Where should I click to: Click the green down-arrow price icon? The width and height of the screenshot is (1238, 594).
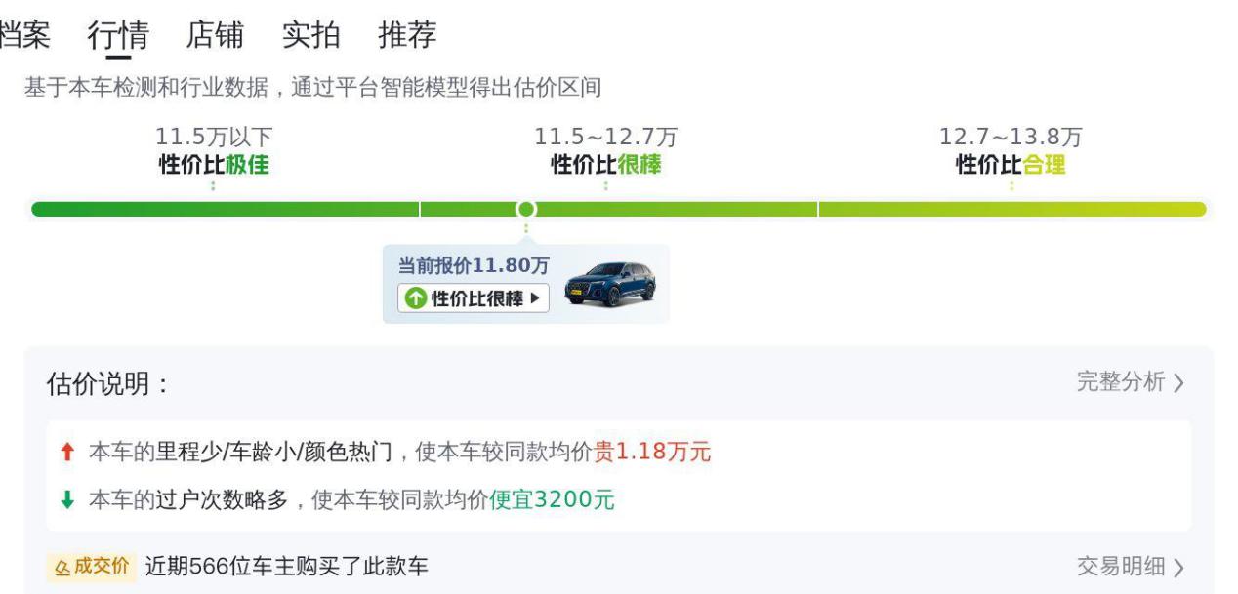pyautogui.click(x=67, y=500)
